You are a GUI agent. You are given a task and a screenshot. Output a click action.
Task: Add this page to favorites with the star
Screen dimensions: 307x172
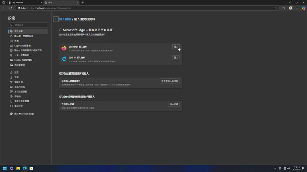tap(276, 8)
